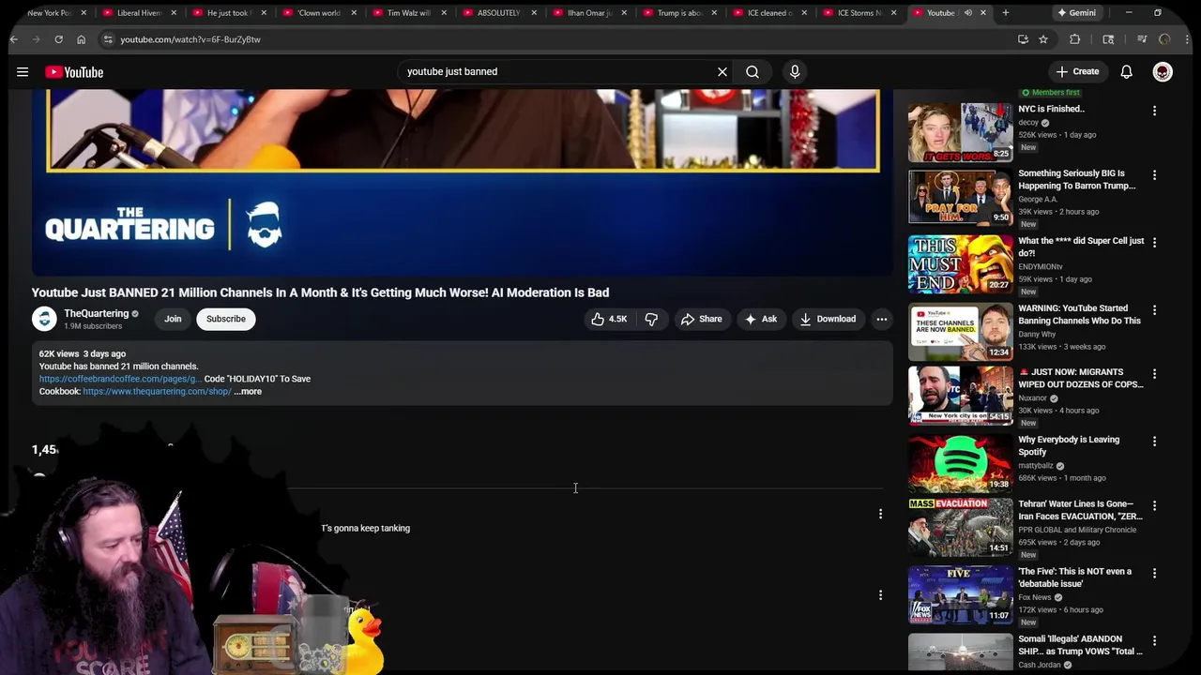Viewport: 1201px width, 675px height.
Task: Go back with browser back arrow
Action: click(14, 39)
